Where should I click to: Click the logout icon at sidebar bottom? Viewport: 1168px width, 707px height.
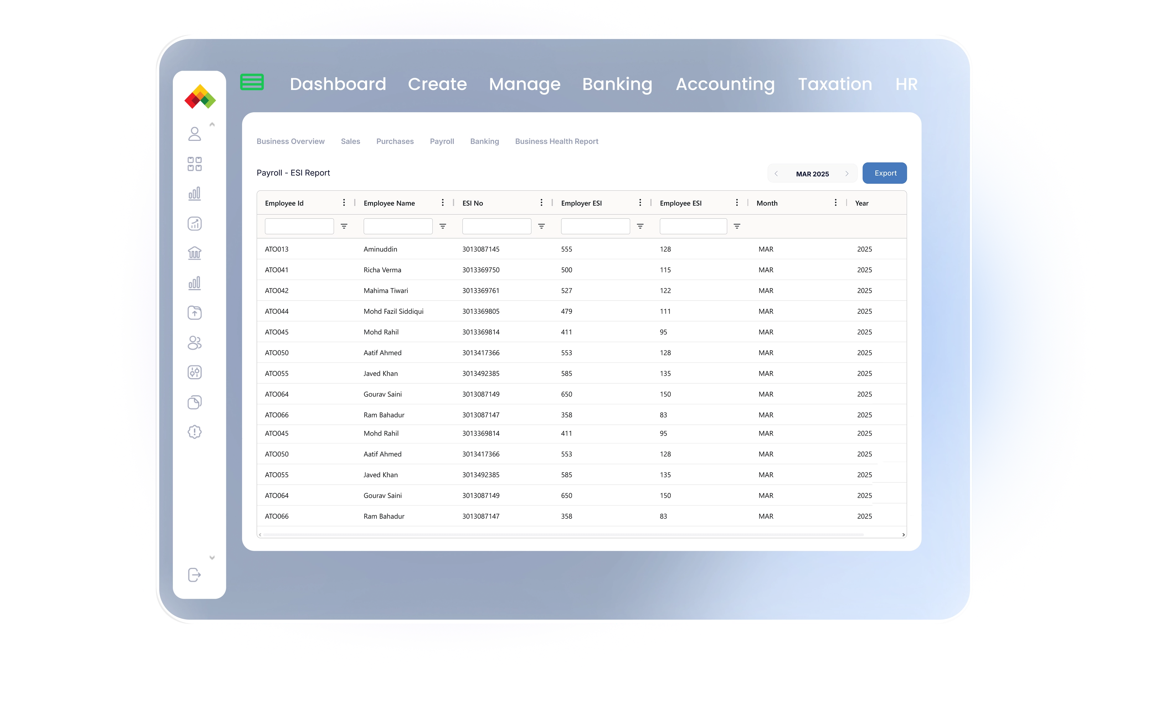[194, 575]
